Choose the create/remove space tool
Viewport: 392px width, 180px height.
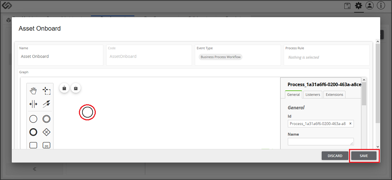[x=33, y=104]
